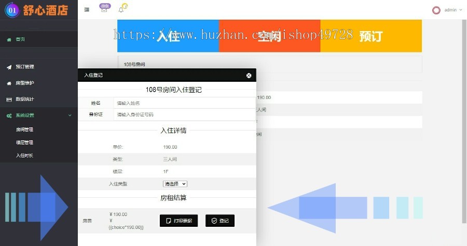467x246 pixels.
Task: Click the 108号房间入住登记 heading
Action: [x=173, y=90]
